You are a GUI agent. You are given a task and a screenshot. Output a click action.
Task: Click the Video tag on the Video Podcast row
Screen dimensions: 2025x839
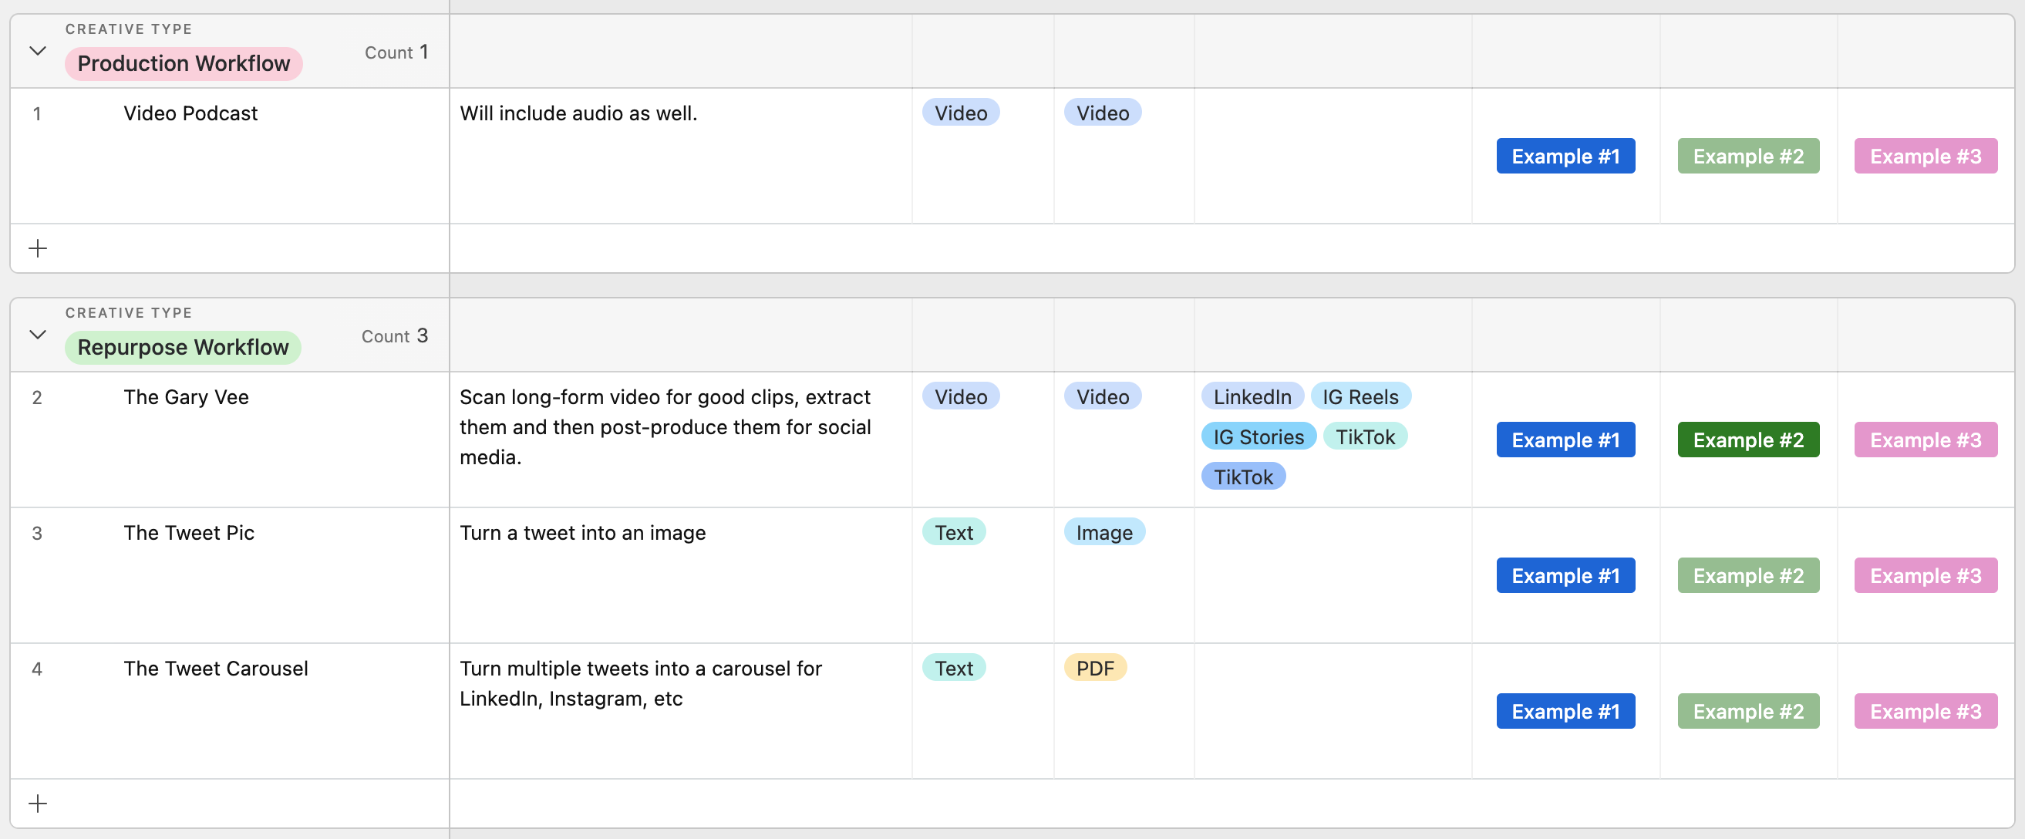click(x=961, y=113)
